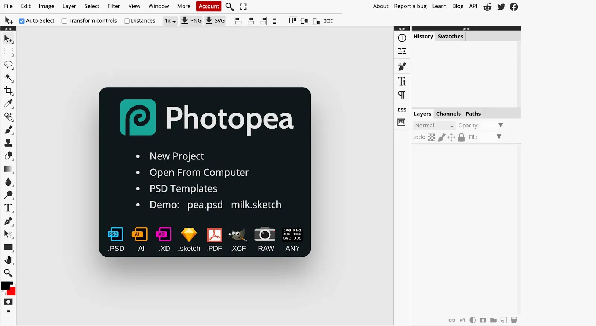The image size is (596, 326).
Task: Toggle fullscreen mode icon
Action: point(243,7)
